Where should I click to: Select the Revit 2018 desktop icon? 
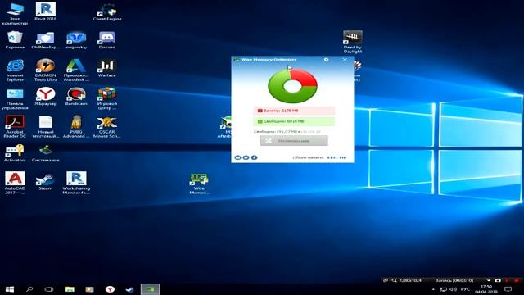46,11
